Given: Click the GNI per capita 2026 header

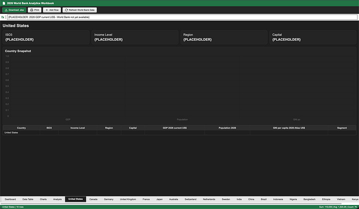Looking at the screenshot, I should tap(289, 128).
